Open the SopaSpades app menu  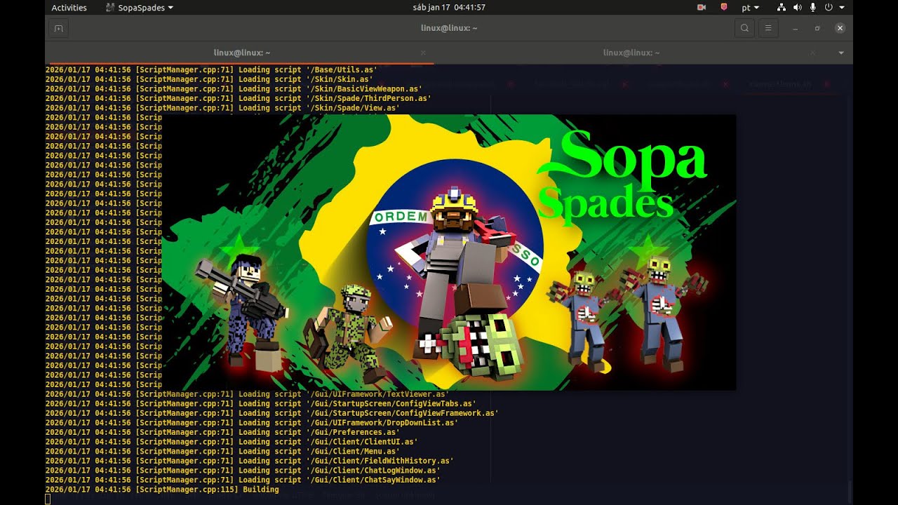pyautogui.click(x=139, y=8)
